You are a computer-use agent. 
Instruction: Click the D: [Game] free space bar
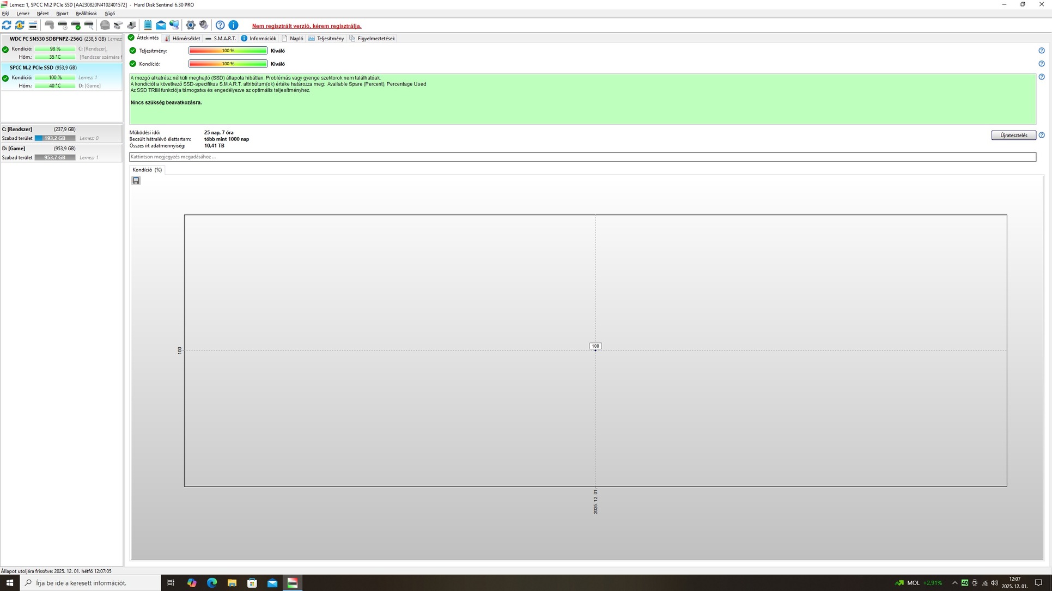pyautogui.click(x=55, y=157)
